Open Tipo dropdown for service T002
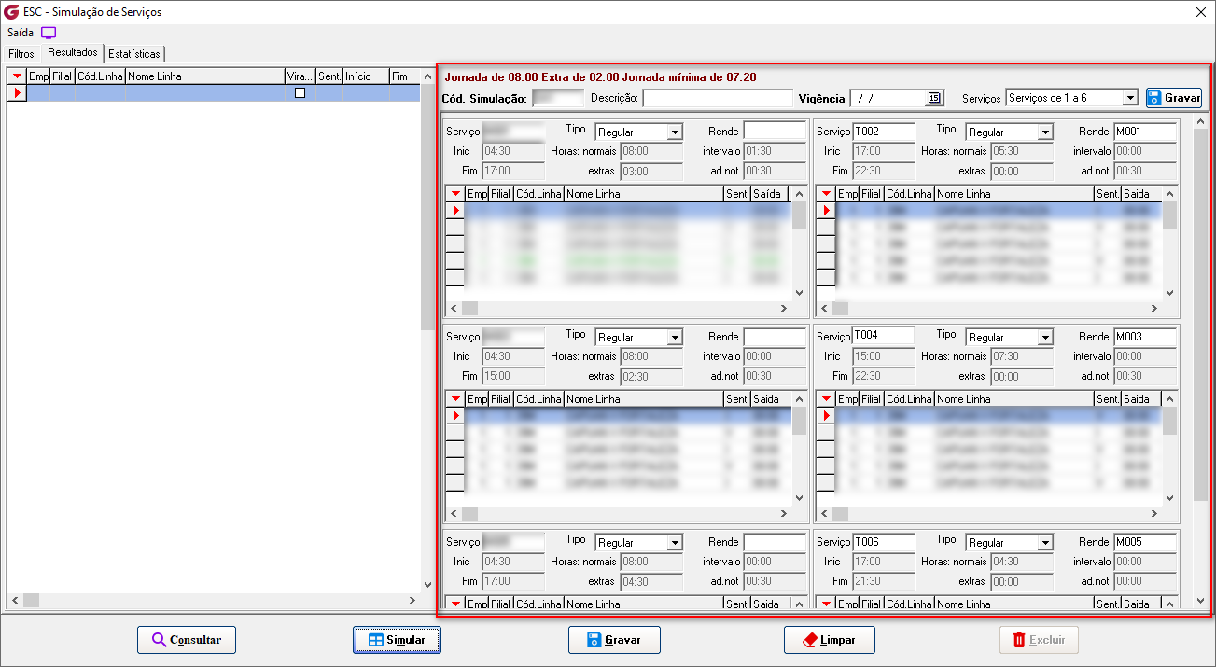This screenshot has width=1216, height=667. (1044, 132)
